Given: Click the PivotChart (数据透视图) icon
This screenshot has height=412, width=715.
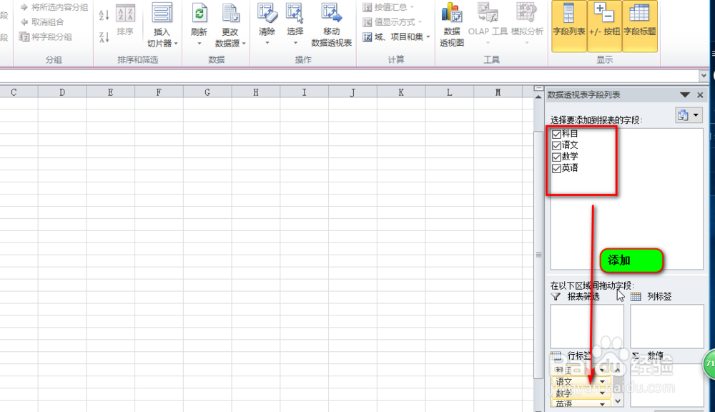Looking at the screenshot, I should pos(452,13).
